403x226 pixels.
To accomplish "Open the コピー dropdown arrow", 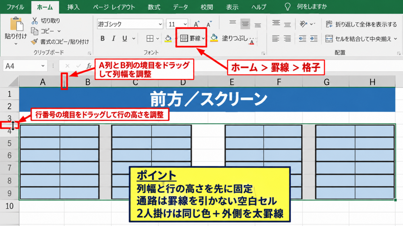I will coord(59,31).
